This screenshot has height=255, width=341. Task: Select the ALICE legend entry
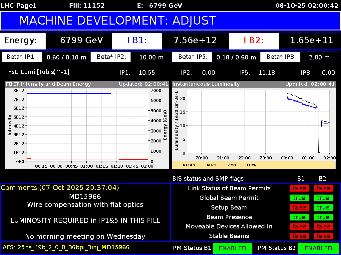[212, 165]
